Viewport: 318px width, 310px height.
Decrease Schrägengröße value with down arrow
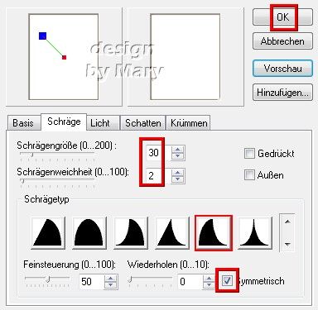click(x=177, y=156)
